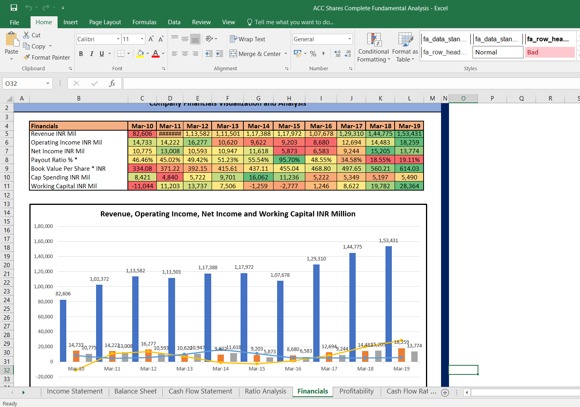
Task: Click the Copy button
Action: point(34,46)
